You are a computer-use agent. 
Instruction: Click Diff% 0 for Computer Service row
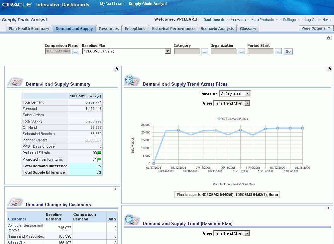point(115,228)
